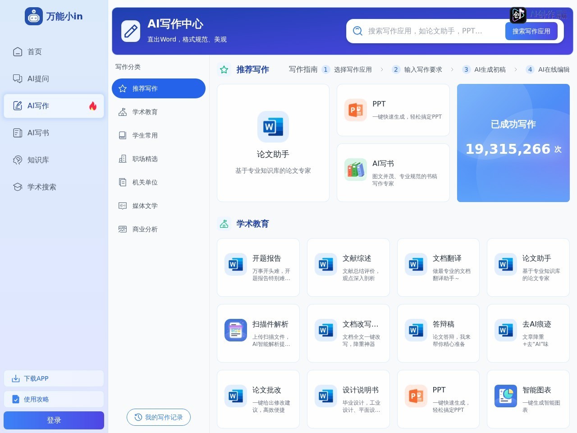Image resolution: width=577 pixels, height=433 pixels.
Task: Click the magnifier icon in search box
Action: (357, 31)
